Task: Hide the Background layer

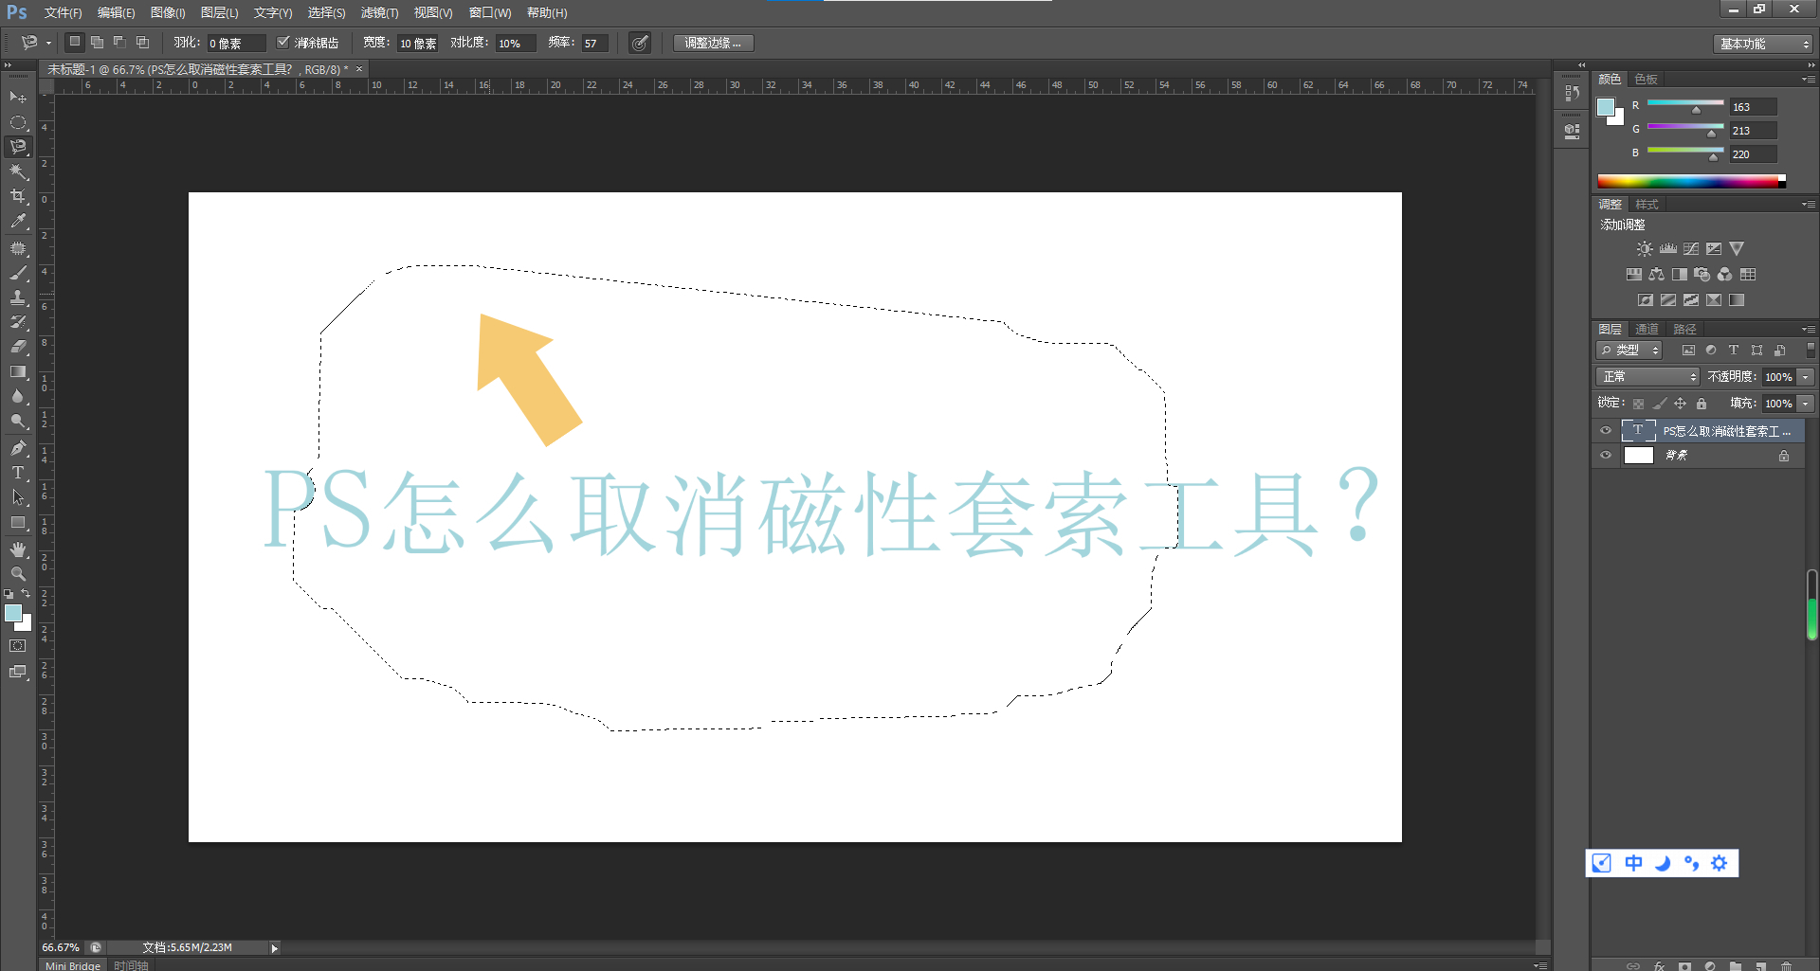Action: (x=1606, y=455)
